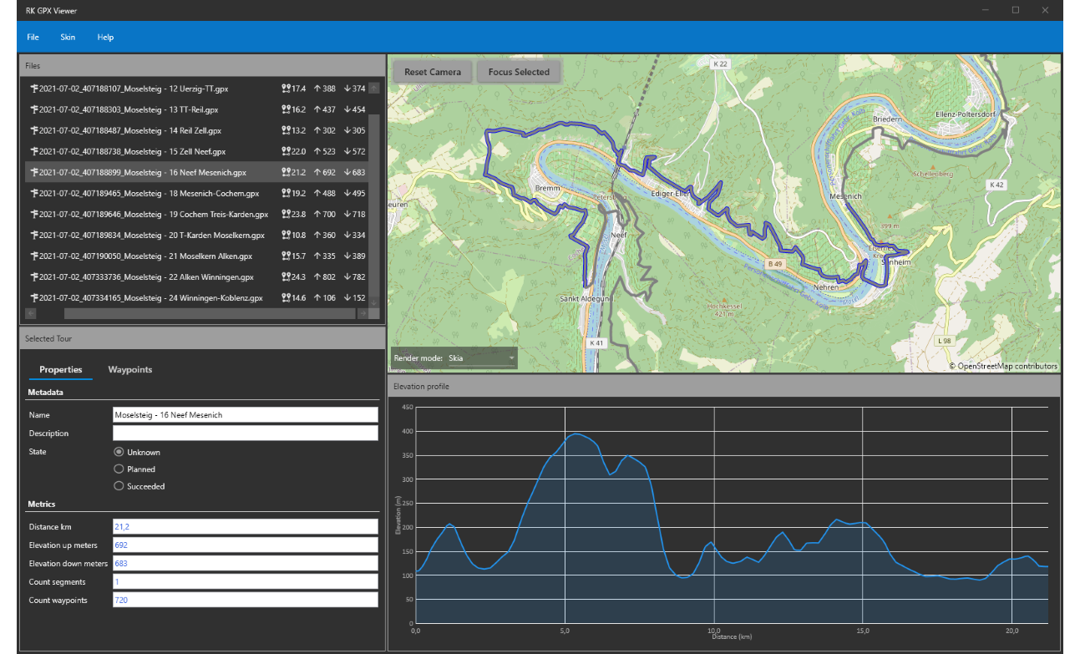1080x654 pixels.
Task: Click the file list horizontal scrollbar thumb
Action: pos(209,313)
